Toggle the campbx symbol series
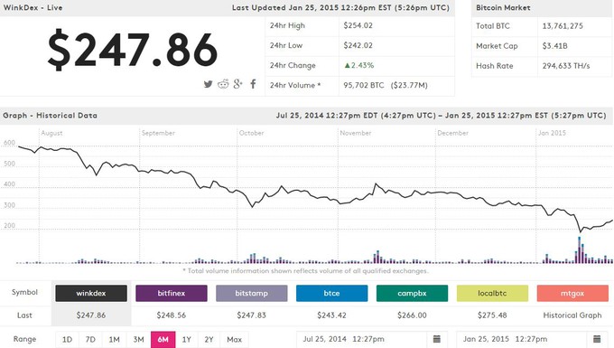The image size is (614, 348). tap(412, 293)
